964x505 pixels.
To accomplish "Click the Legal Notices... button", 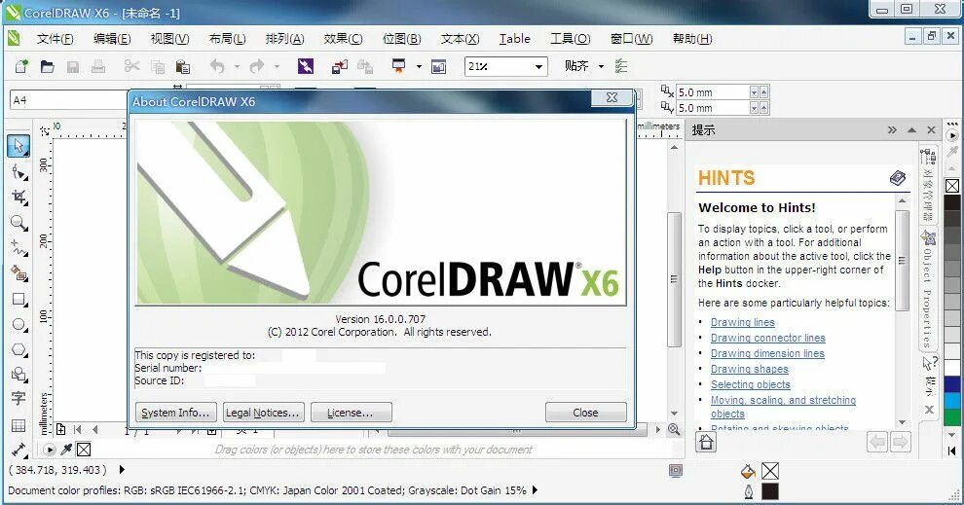I will coord(263,413).
